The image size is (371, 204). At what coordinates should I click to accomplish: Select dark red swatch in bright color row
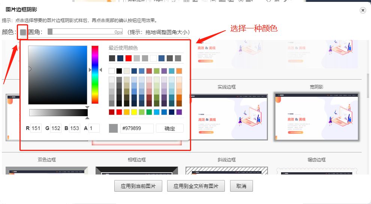pos(112,112)
